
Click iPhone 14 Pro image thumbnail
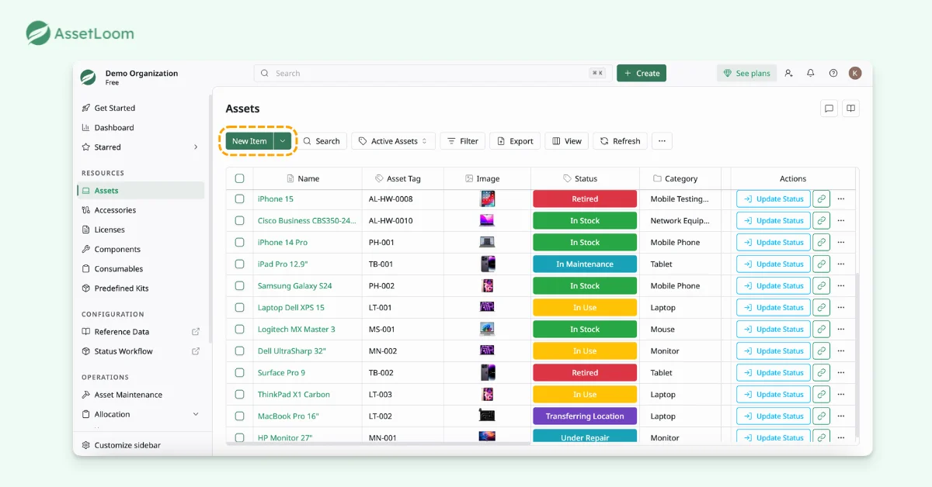click(x=487, y=243)
